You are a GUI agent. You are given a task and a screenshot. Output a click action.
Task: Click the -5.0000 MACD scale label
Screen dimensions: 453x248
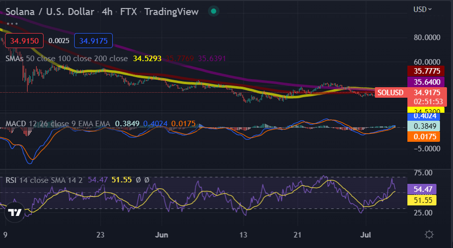pos(427,149)
